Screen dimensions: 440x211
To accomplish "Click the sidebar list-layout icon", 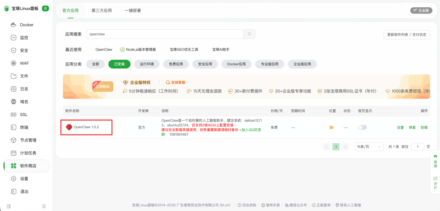I will click(x=44, y=206).
